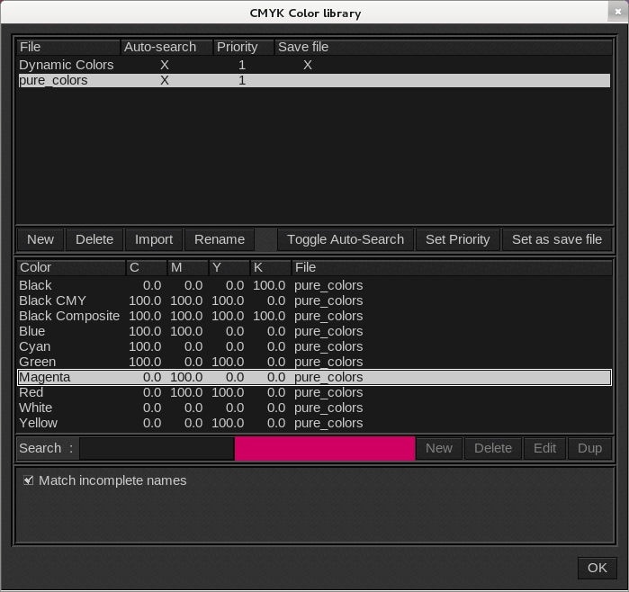The height and width of the screenshot is (592, 629).
Task: Select the Yellow color row
Action: 38,423
